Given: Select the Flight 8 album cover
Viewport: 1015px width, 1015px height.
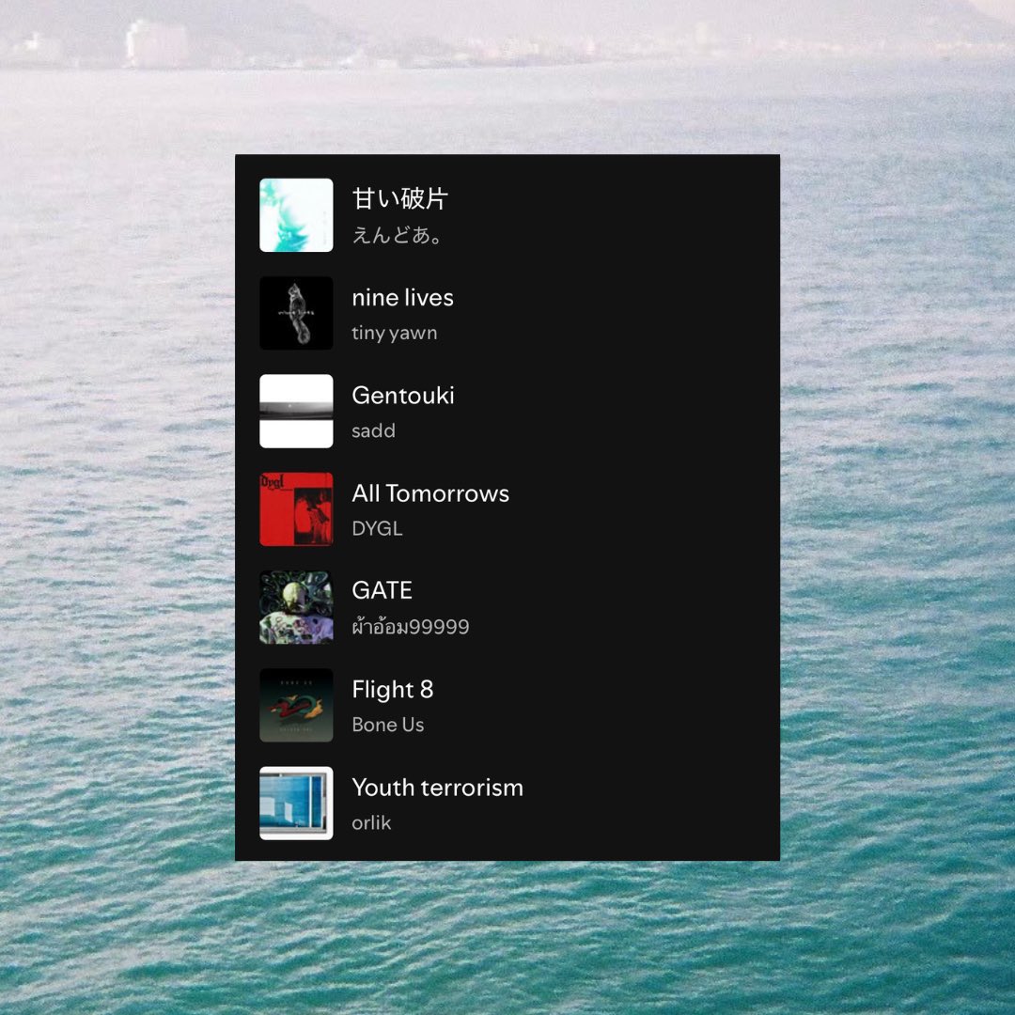Looking at the screenshot, I should 296,706.
